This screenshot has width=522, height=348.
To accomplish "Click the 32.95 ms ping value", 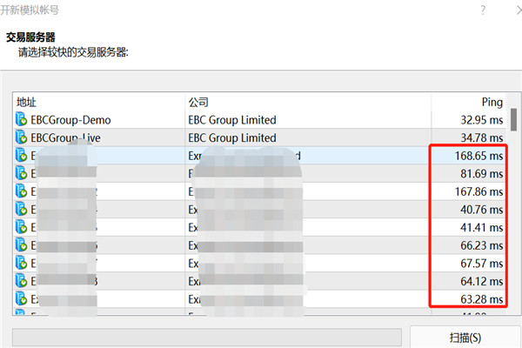I will [x=482, y=120].
